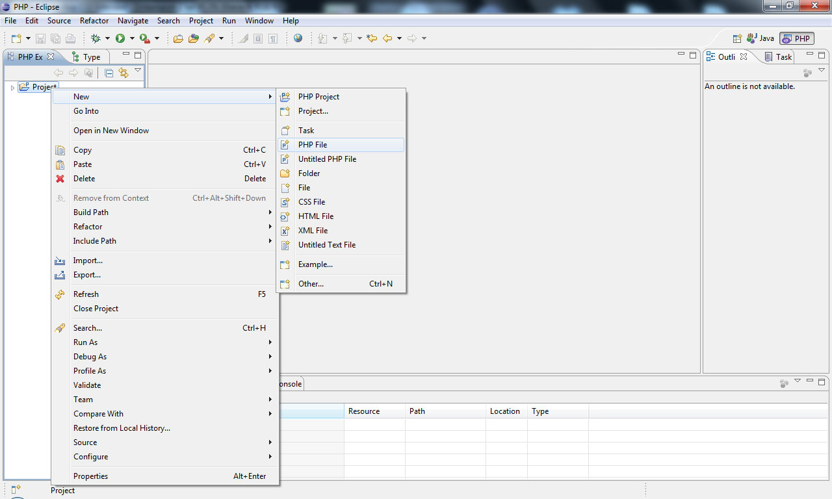Click the green Run button icon
Viewport: 832px width, 499px height.
point(120,38)
